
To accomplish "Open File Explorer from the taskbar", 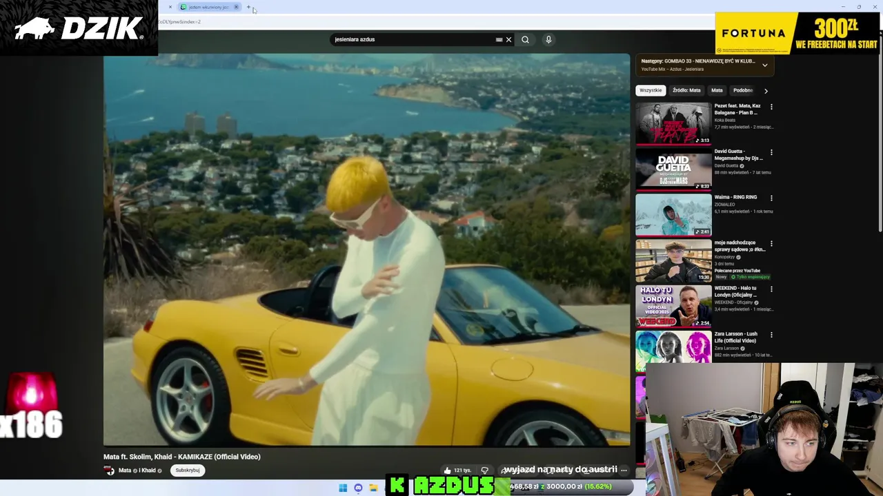I will coord(373,488).
